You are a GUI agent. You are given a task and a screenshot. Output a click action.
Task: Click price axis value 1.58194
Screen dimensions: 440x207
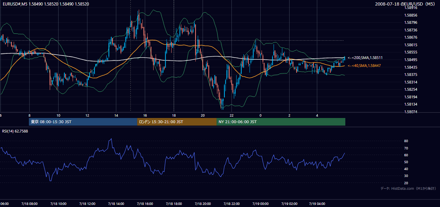410,97
